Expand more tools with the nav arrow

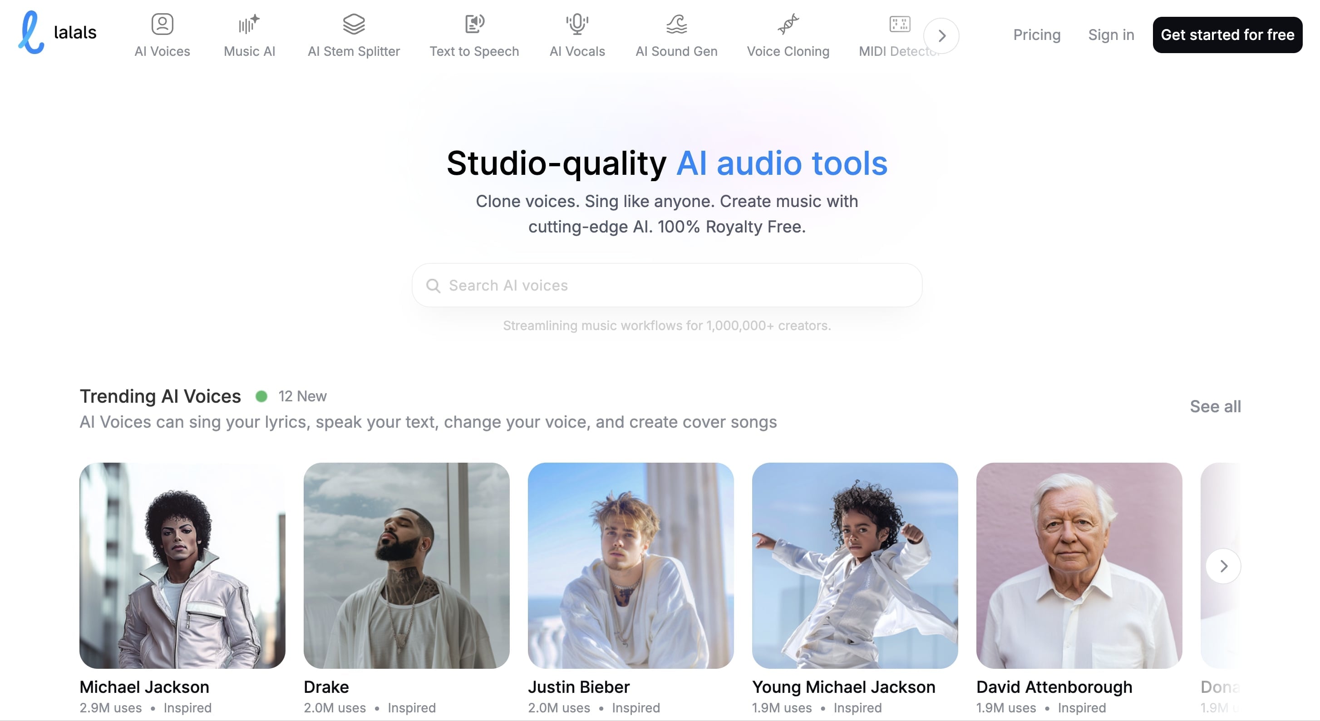[x=941, y=36]
